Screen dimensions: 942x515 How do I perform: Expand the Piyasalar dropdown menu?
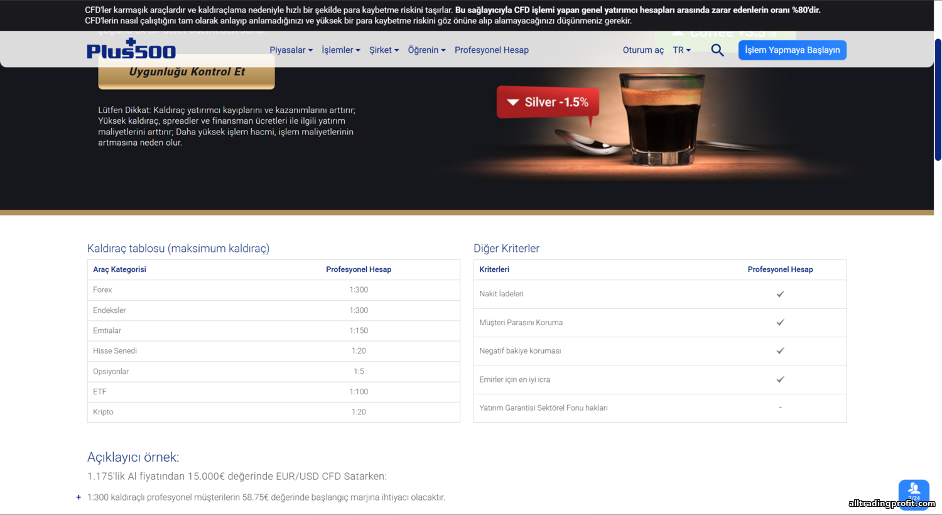[291, 50]
